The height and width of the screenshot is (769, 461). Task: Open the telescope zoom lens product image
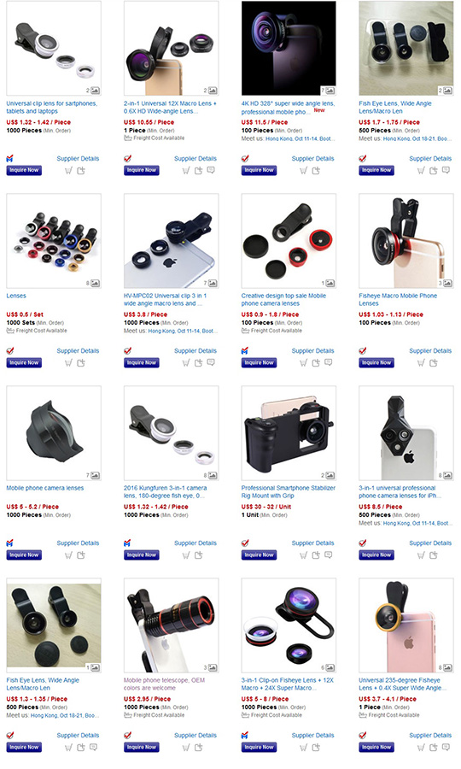[x=172, y=625]
